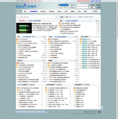This screenshot has height=119, width=118.
Task: Click the 搜索 search button
Action: (62, 17)
